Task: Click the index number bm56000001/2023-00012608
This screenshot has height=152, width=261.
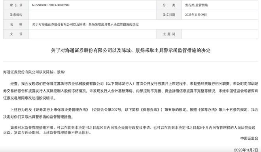Action: click(51, 5)
